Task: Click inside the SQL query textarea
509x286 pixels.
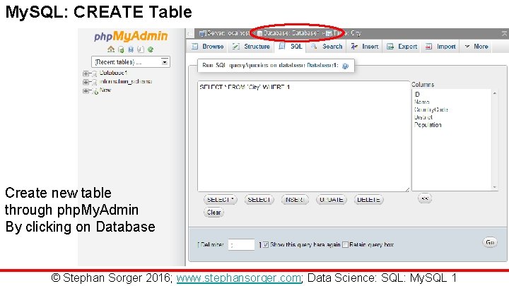Action: [303, 136]
